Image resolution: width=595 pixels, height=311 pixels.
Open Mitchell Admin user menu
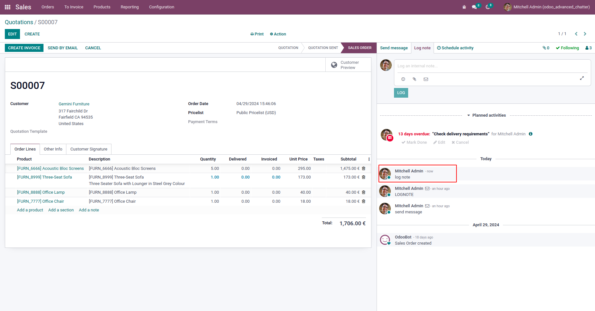(x=547, y=7)
